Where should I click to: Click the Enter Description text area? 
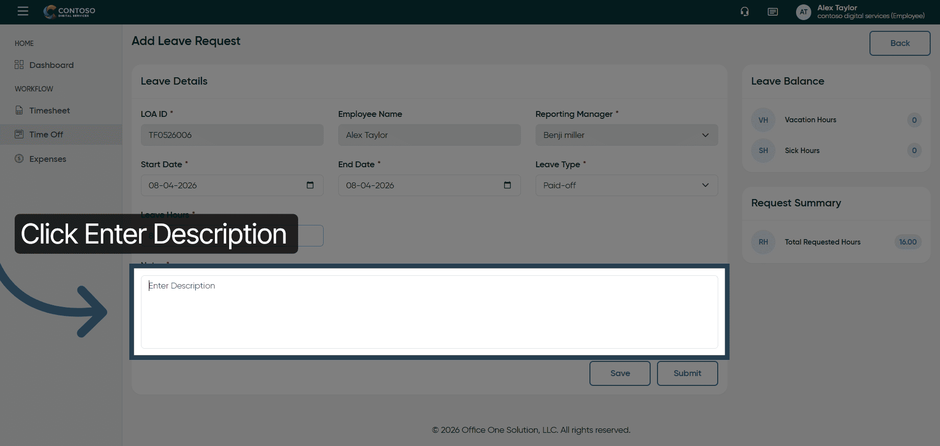tap(429, 312)
